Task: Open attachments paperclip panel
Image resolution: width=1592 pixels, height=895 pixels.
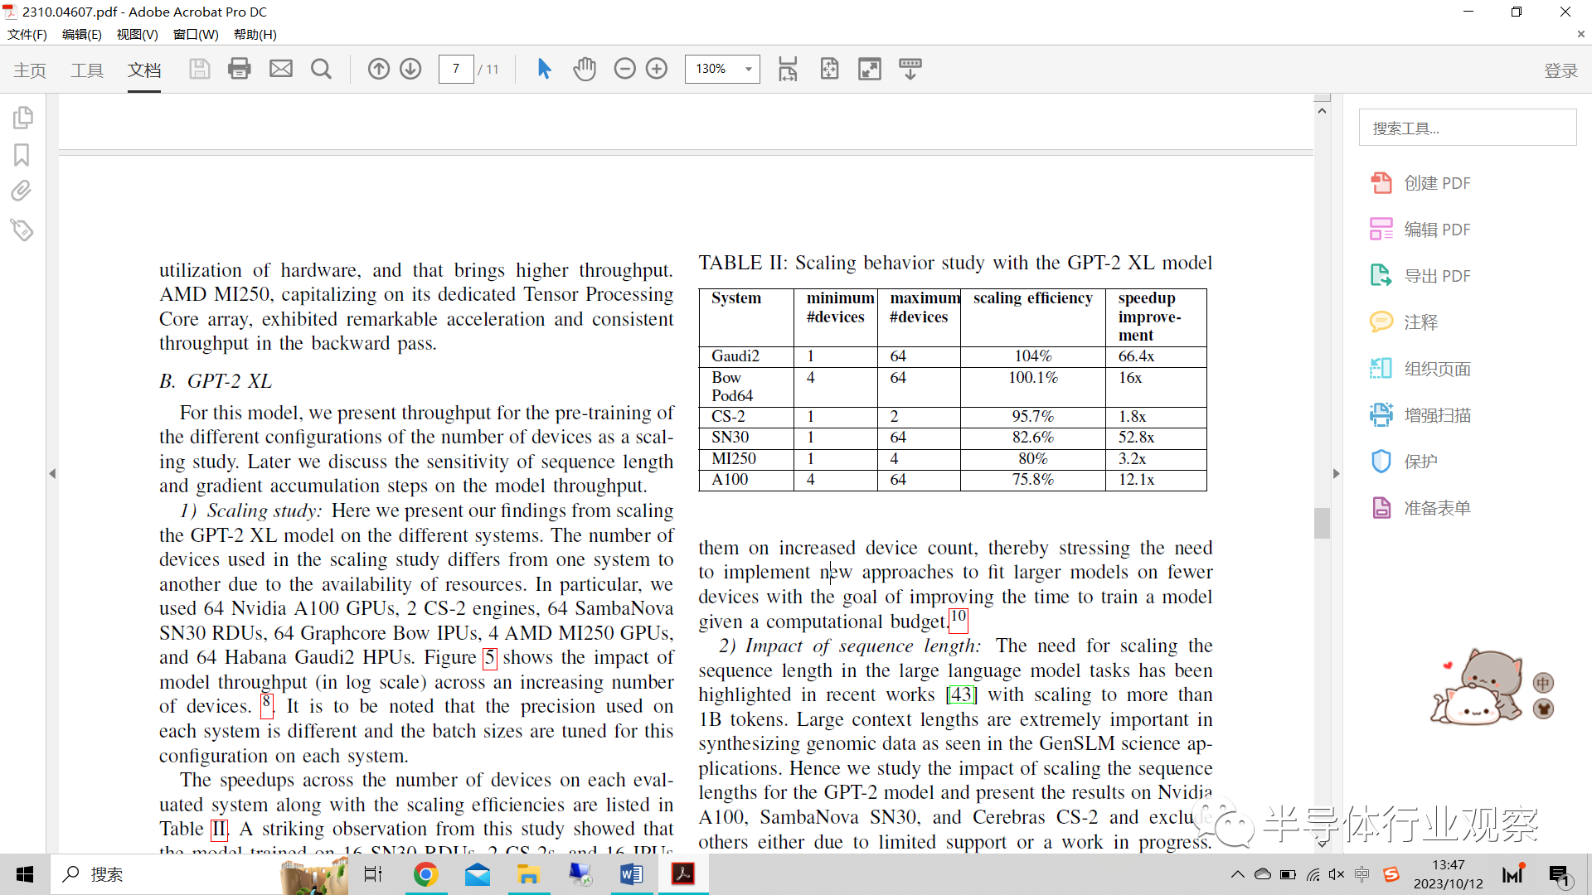Action: (22, 191)
